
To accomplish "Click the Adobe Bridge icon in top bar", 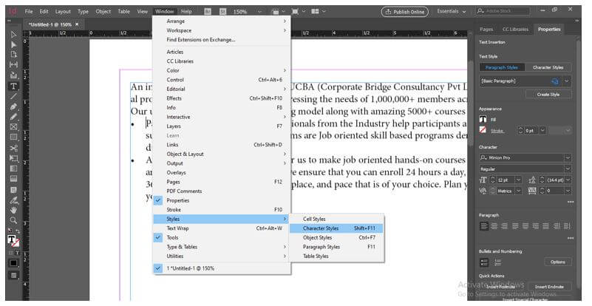I will point(208,12).
